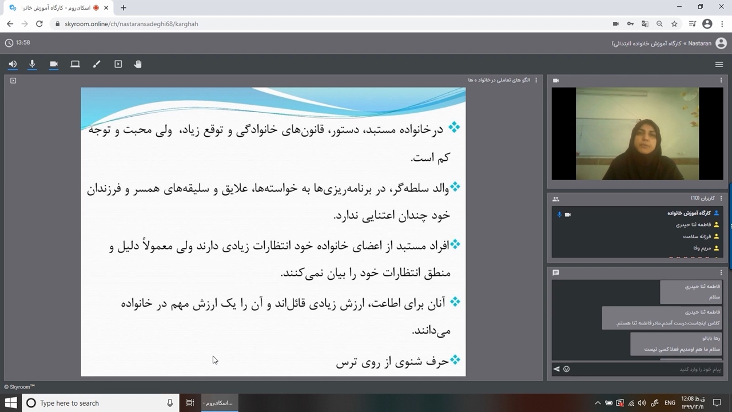
Task: Turn off the webcam in the toolbar
Action: point(54,64)
